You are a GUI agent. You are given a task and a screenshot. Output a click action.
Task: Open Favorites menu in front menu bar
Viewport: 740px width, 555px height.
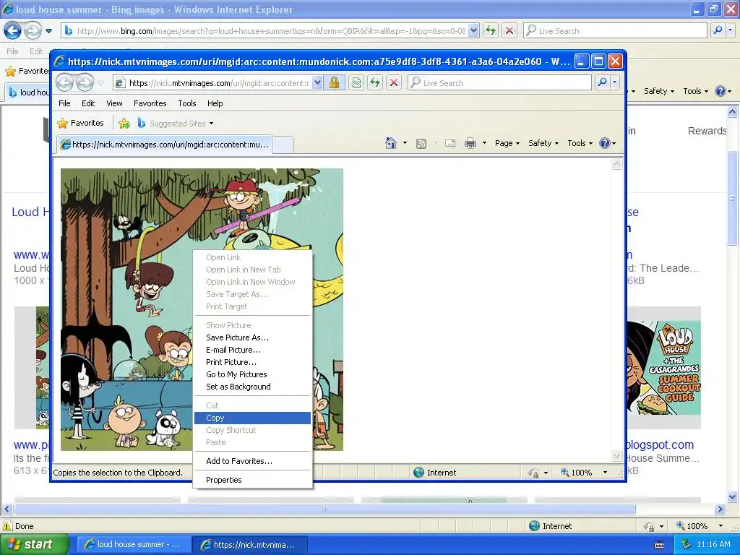point(150,103)
